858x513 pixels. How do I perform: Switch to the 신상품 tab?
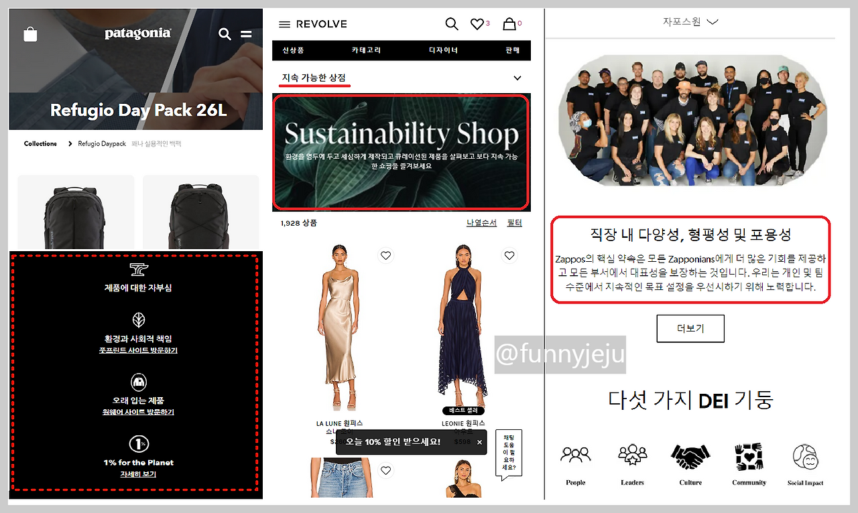[x=293, y=50]
